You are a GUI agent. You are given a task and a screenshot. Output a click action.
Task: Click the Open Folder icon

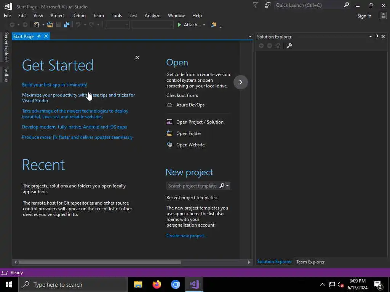coord(169,133)
